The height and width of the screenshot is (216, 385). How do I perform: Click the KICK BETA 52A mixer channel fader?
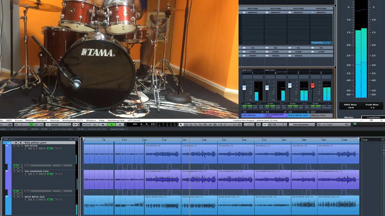tap(290, 86)
